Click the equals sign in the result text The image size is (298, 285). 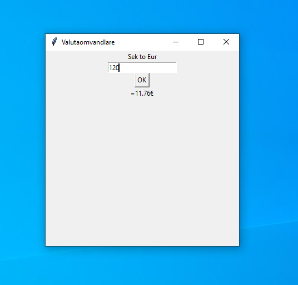pyautogui.click(x=132, y=94)
